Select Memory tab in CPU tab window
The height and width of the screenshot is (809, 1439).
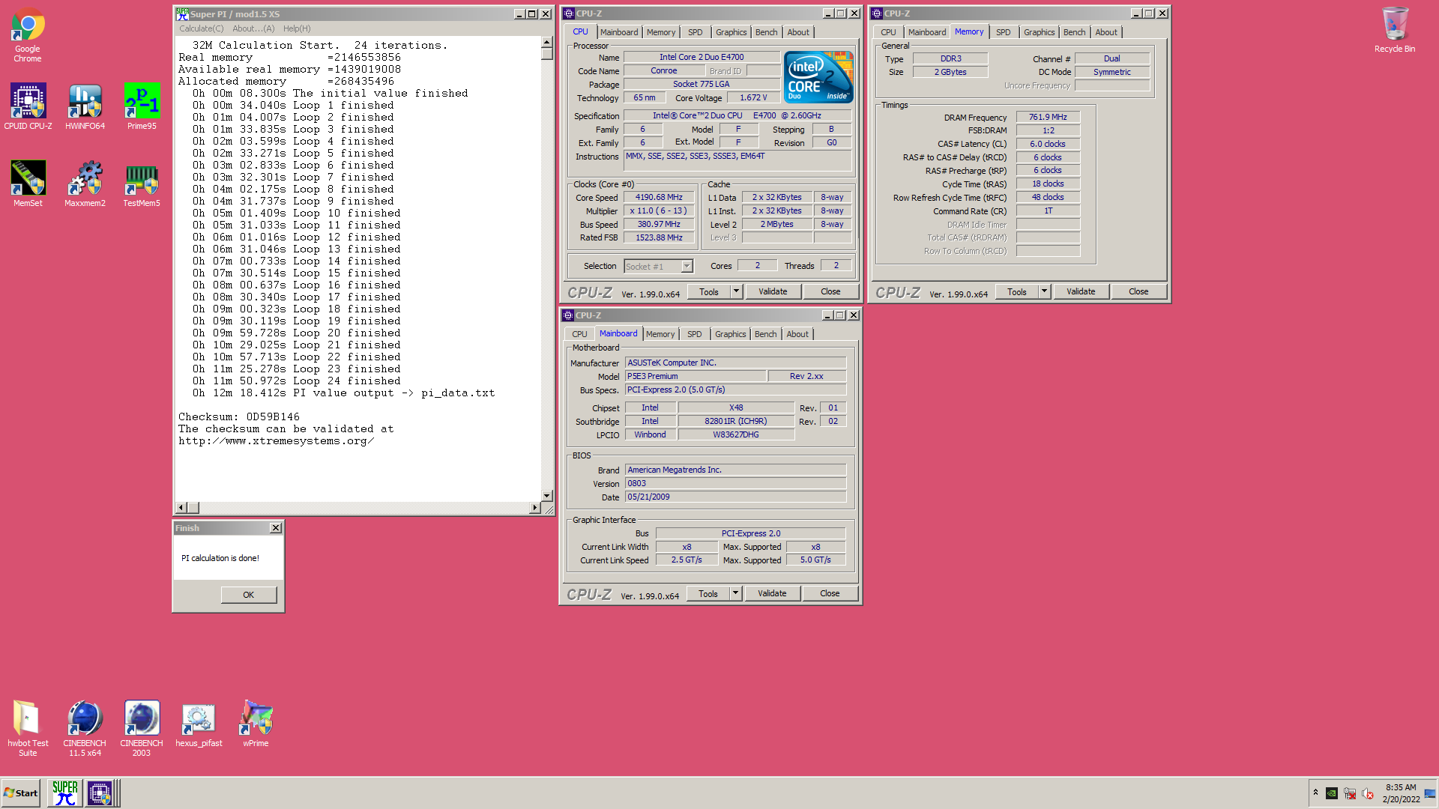click(x=661, y=32)
